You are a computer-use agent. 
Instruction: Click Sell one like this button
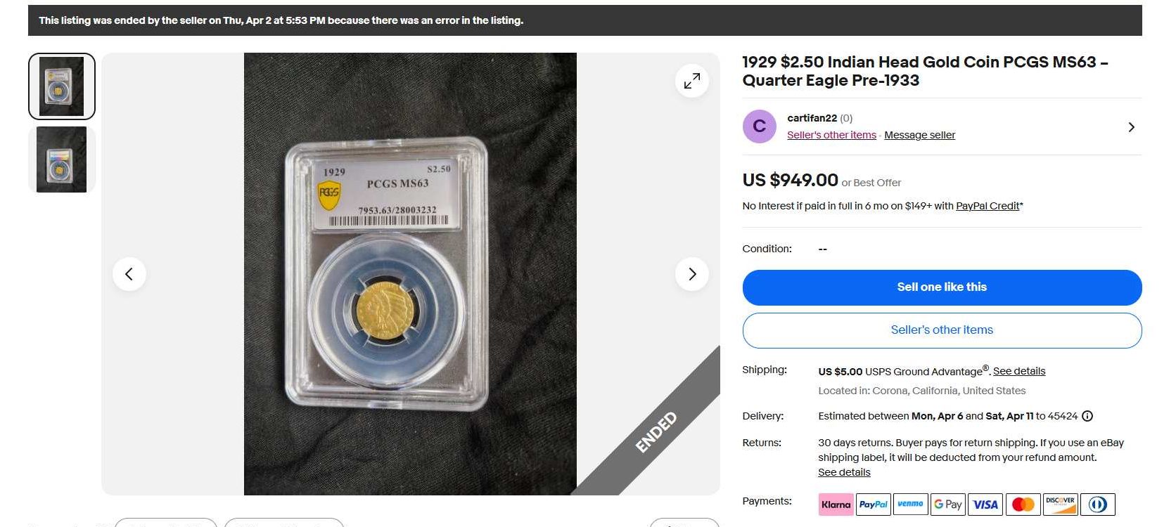pyautogui.click(x=942, y=287)
